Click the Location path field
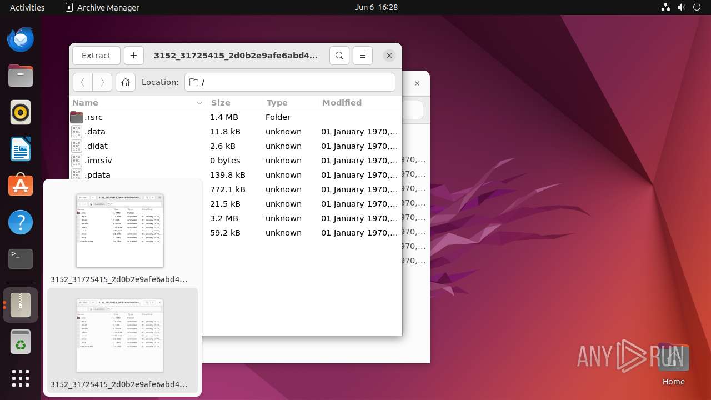Image resolution: width=711 pixels, height=400 pixels. click(290, 82)
